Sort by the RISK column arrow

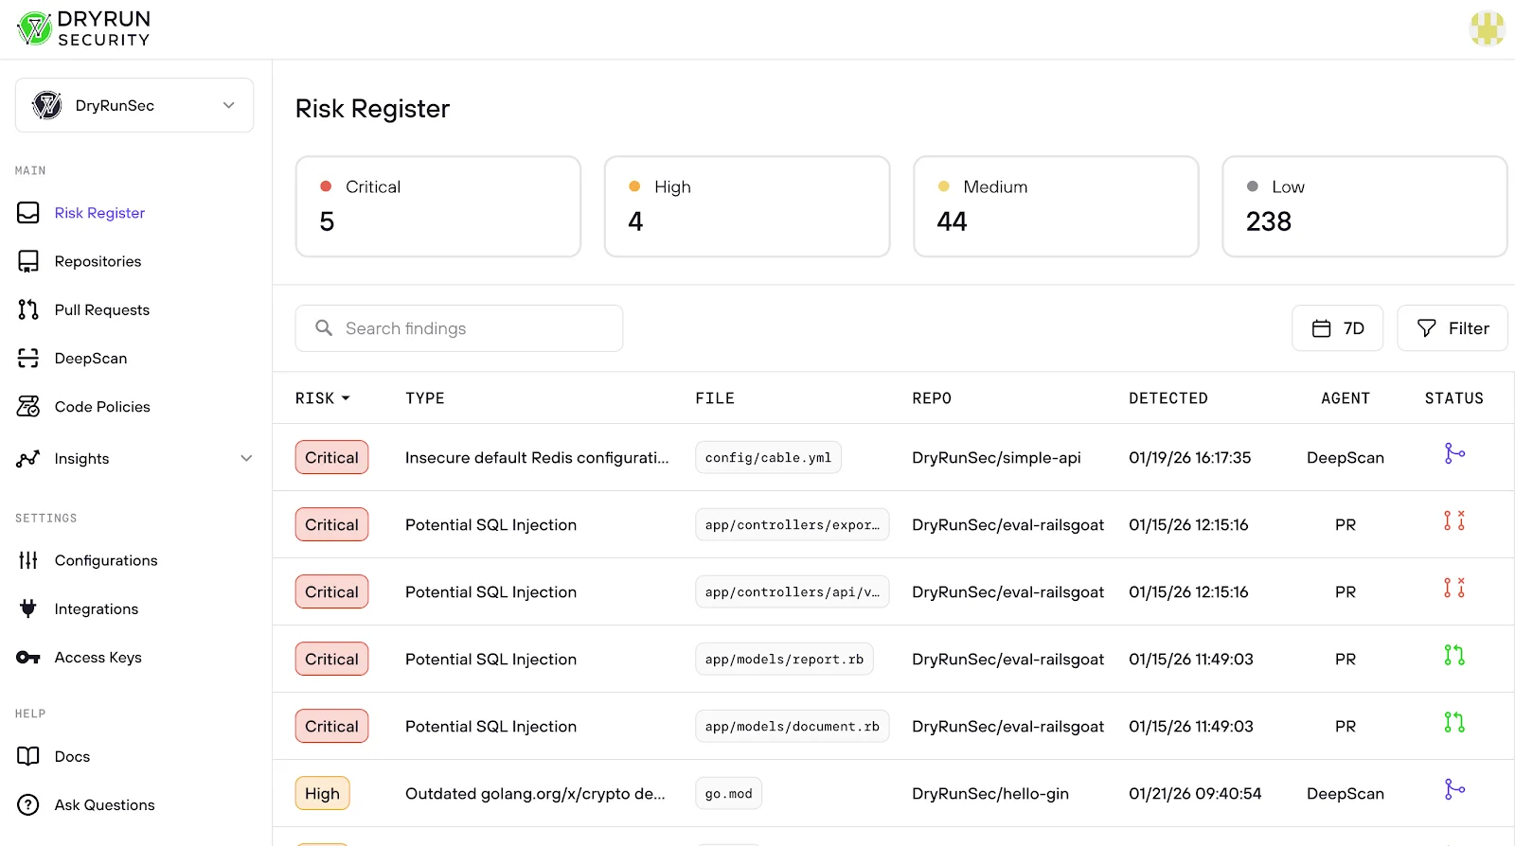[x=346, y=398]
